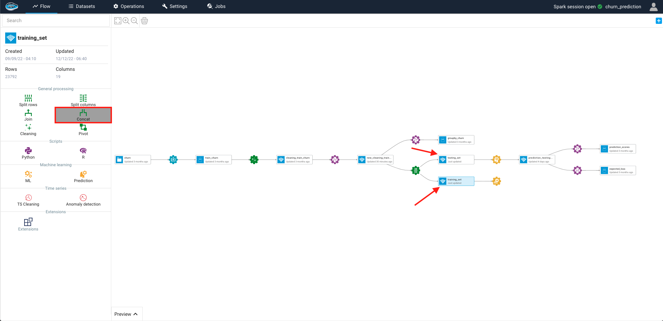Viewport: 663px width, 321px height.
Task: Open the Cleaning tool
Action: tap(28, 130)
